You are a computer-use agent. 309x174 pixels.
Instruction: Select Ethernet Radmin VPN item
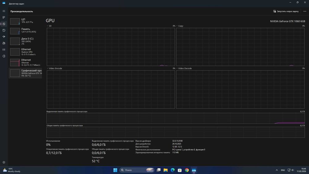coord(25,52)
